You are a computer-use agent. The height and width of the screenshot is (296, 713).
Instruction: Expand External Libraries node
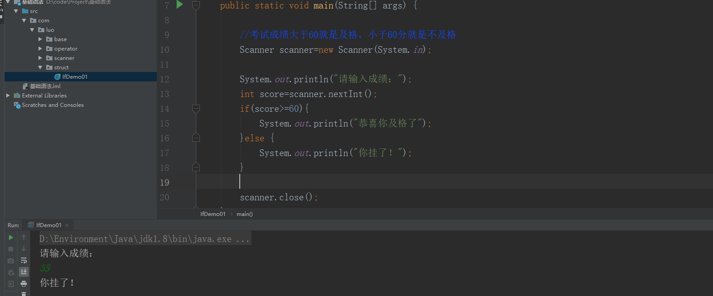pos(8,96)
